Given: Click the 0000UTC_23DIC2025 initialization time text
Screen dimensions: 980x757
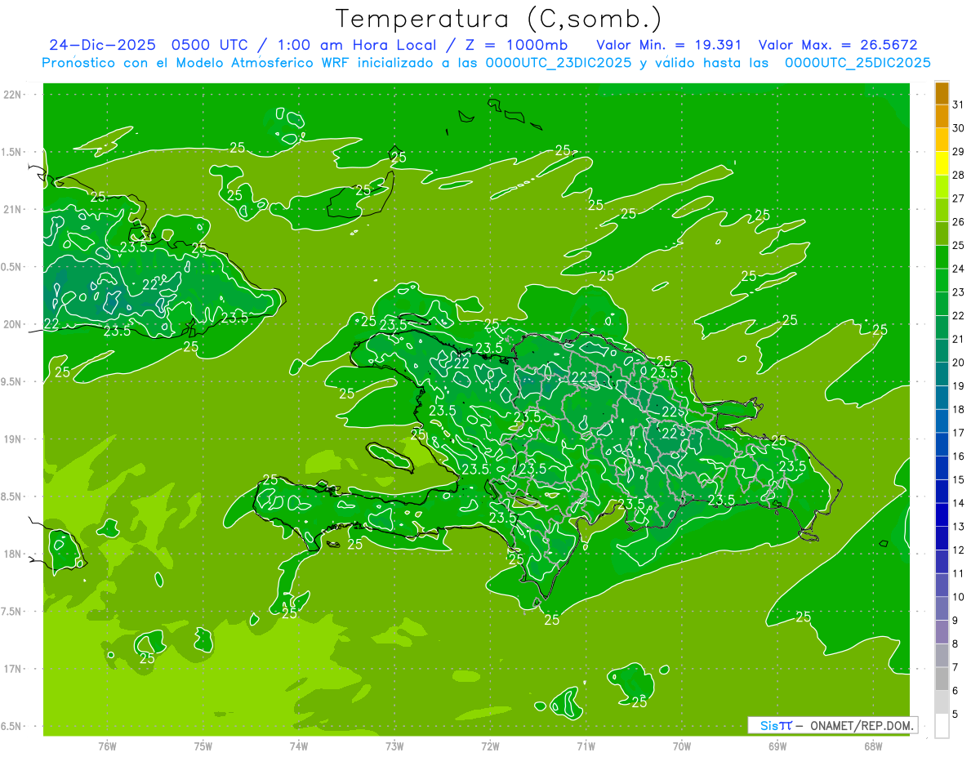Looking at the screenshot, I should [559, 63].
